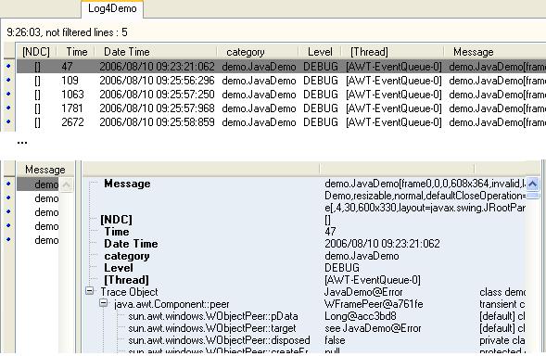546x356 pixels.
Task: Select the [Thread] property in details tree
Action: [126, 280]
